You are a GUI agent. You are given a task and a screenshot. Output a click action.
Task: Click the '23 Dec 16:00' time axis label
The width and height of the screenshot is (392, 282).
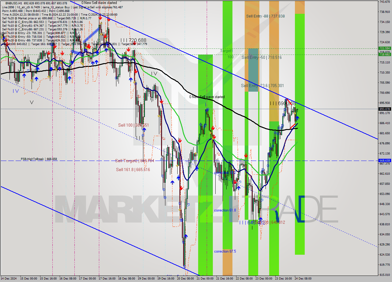283,279
